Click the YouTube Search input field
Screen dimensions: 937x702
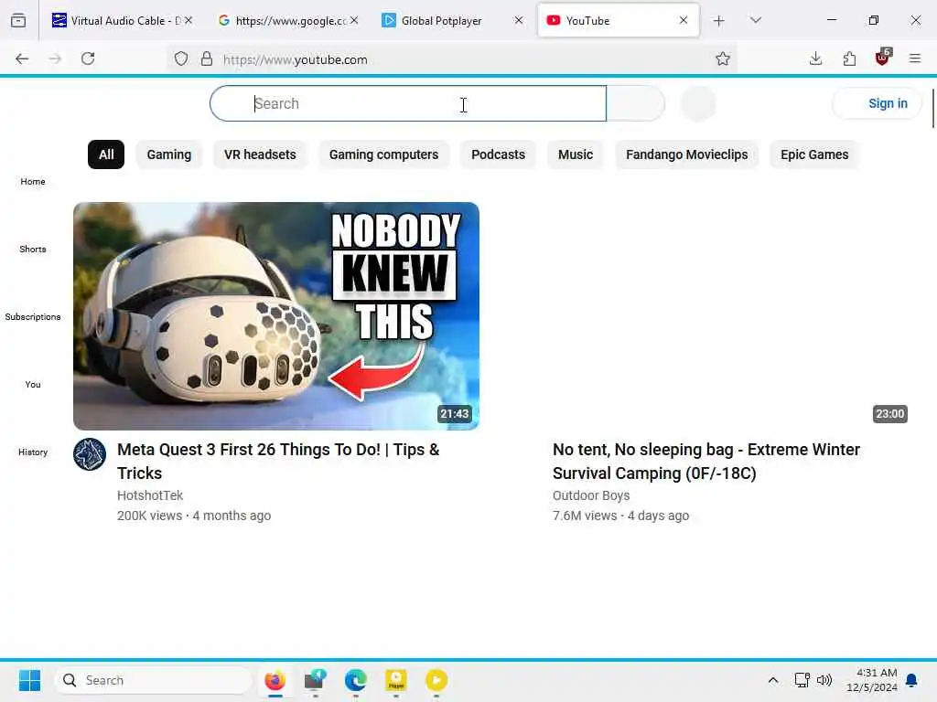[x=408, y=103]
